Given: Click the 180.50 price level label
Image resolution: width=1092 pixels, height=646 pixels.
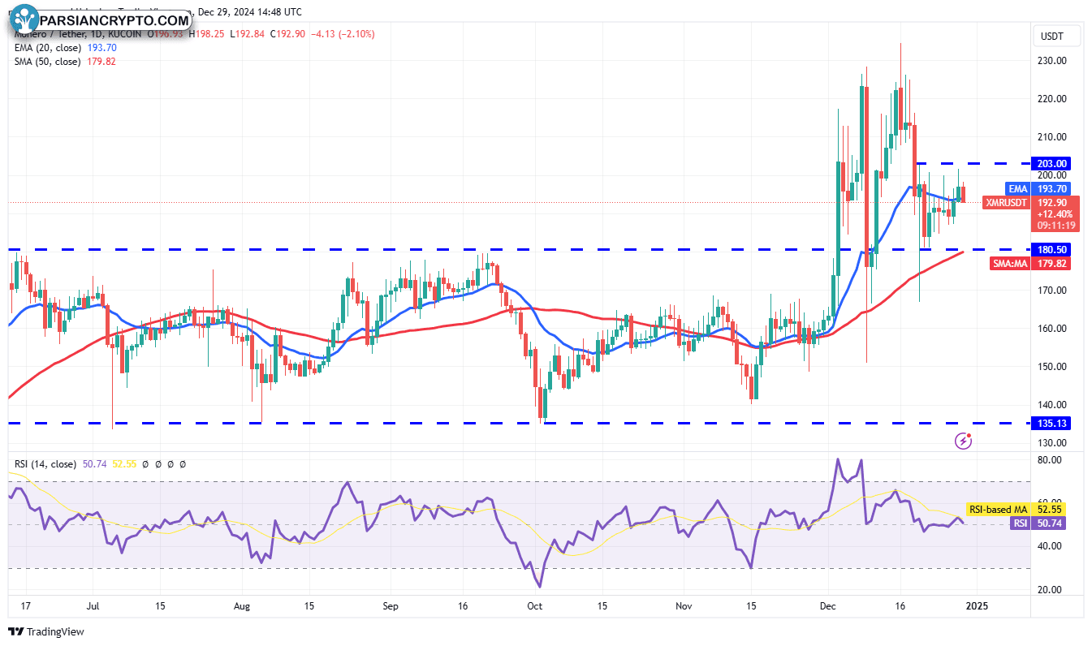Looking at the screenshot, I should pos(1051,249).
